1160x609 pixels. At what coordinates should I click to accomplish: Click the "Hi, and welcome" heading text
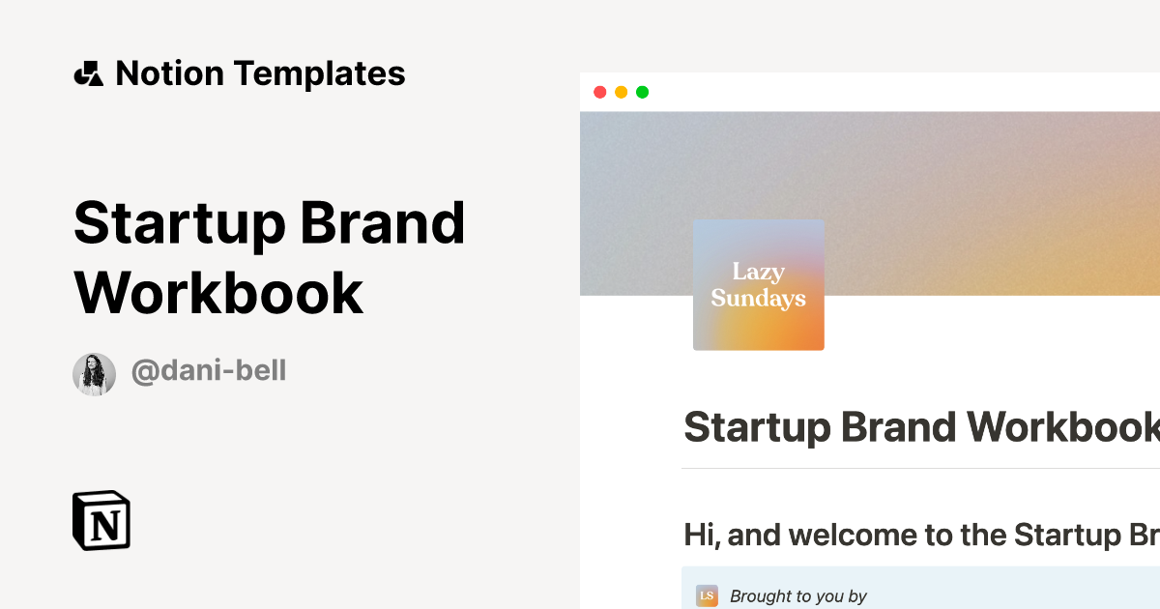[x=920, y=535]
